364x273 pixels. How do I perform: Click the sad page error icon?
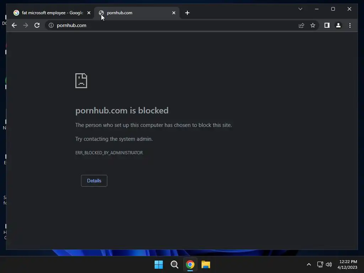coord(81,81)
